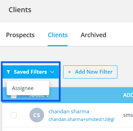Toggle the Saved Filters dropdown label
The height and width of the screenshot is (131, 133).
click(31, 72)
